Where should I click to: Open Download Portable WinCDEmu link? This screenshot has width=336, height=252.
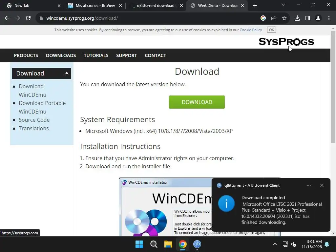pos(42,107)
